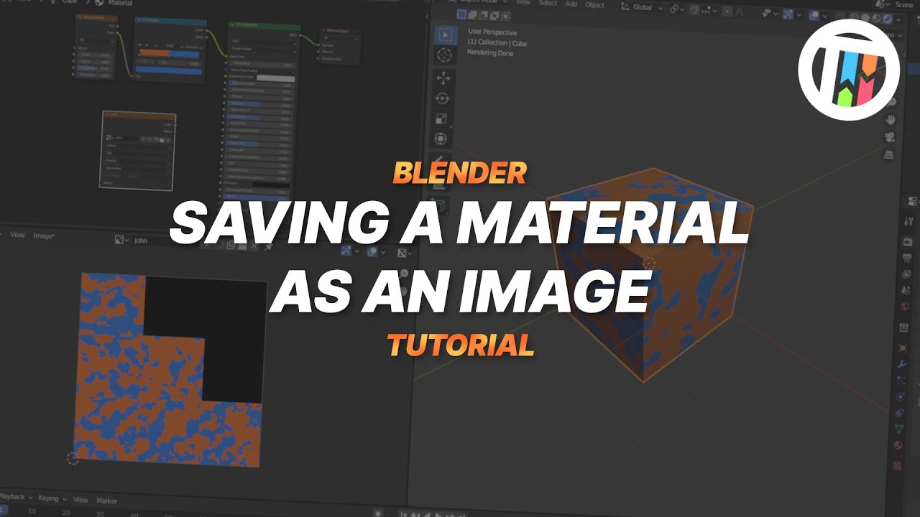This screenshot has width=920, height=517.
Task: Click the camera view gizmo icon
Action: click(890, 137)
